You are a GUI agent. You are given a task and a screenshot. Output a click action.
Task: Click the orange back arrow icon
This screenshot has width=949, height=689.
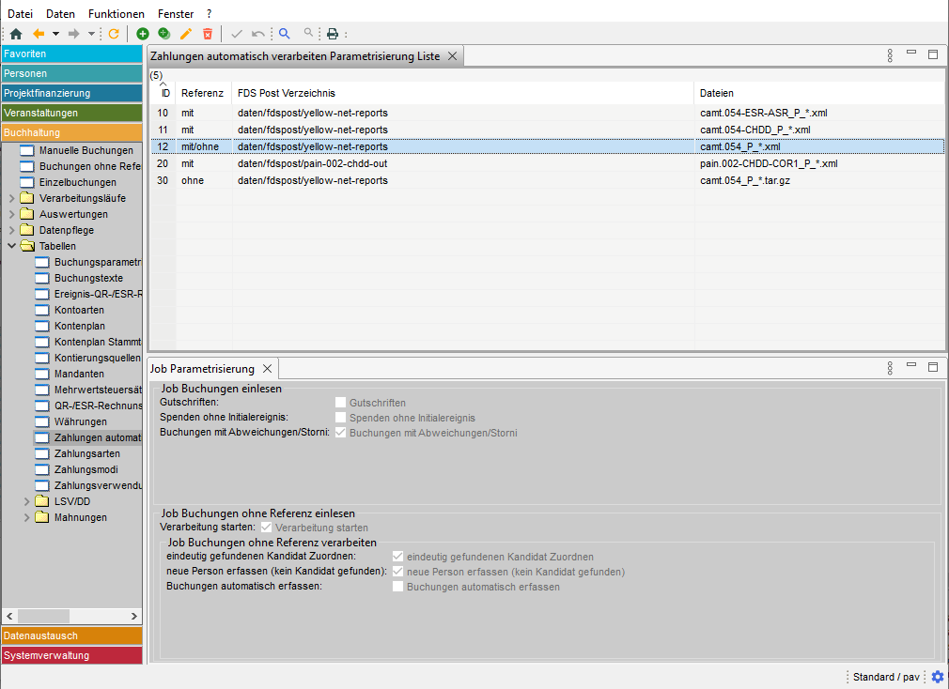(39, 34)
